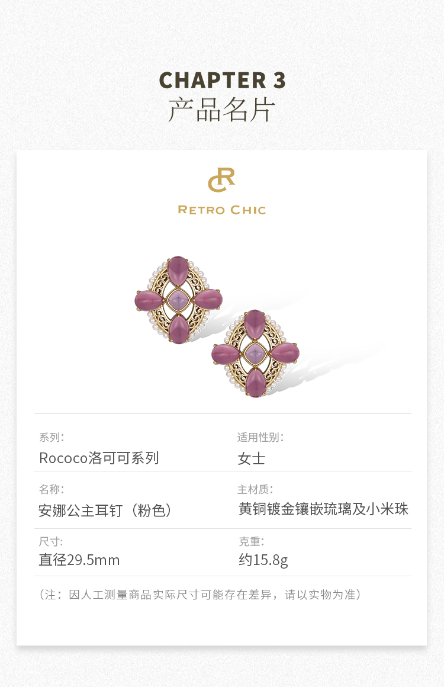Viewport: 444px width, 687px height.
Task: Click the measurement disclaimer note
Action: (200, 595)
